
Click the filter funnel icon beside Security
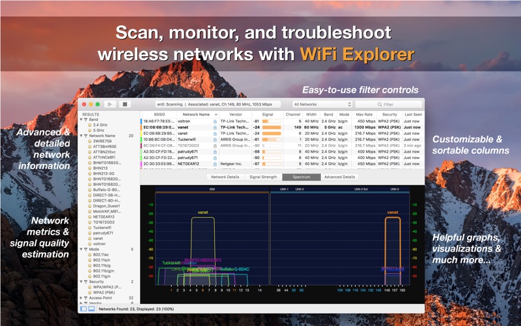click(86, 282)
